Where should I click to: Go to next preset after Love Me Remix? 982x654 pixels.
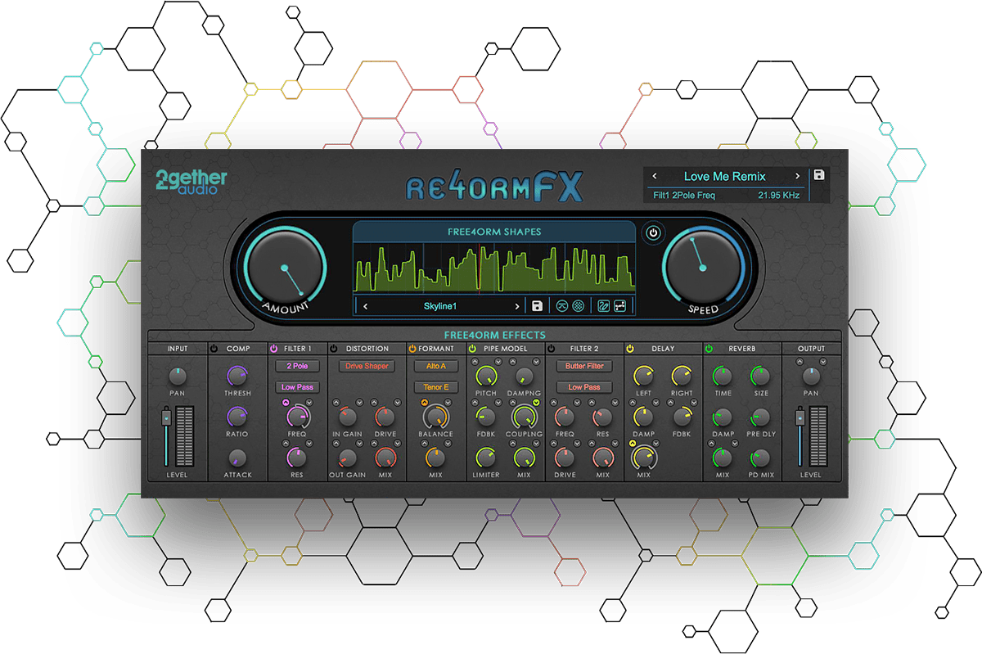[797, 176]
